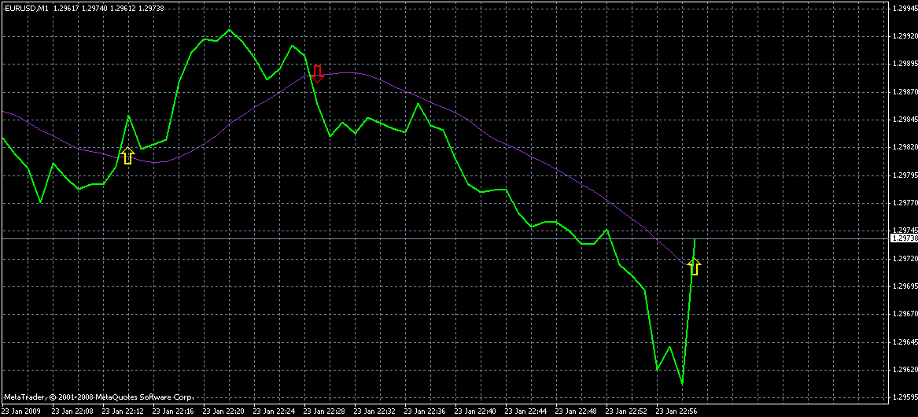Click the 1.29870 price scale label

point(904,92)
